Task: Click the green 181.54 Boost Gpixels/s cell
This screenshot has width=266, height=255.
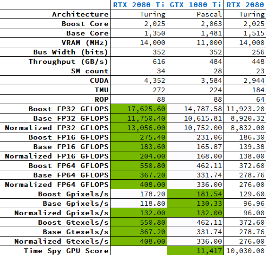Action: click(x=196, y=194)
